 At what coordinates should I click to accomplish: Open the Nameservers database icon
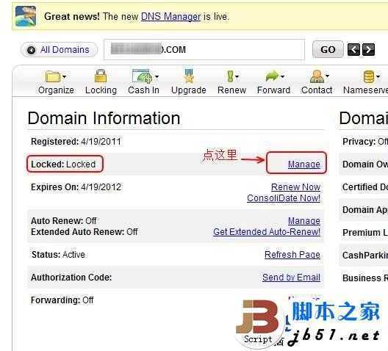(x=369, y=76)
